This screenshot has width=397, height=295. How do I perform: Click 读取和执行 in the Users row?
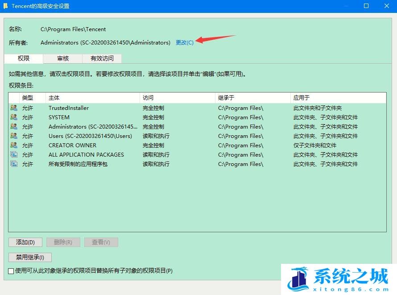click(x=156, y=136)
